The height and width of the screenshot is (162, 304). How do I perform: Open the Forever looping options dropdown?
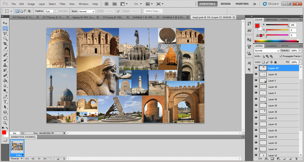coord(17,159)
